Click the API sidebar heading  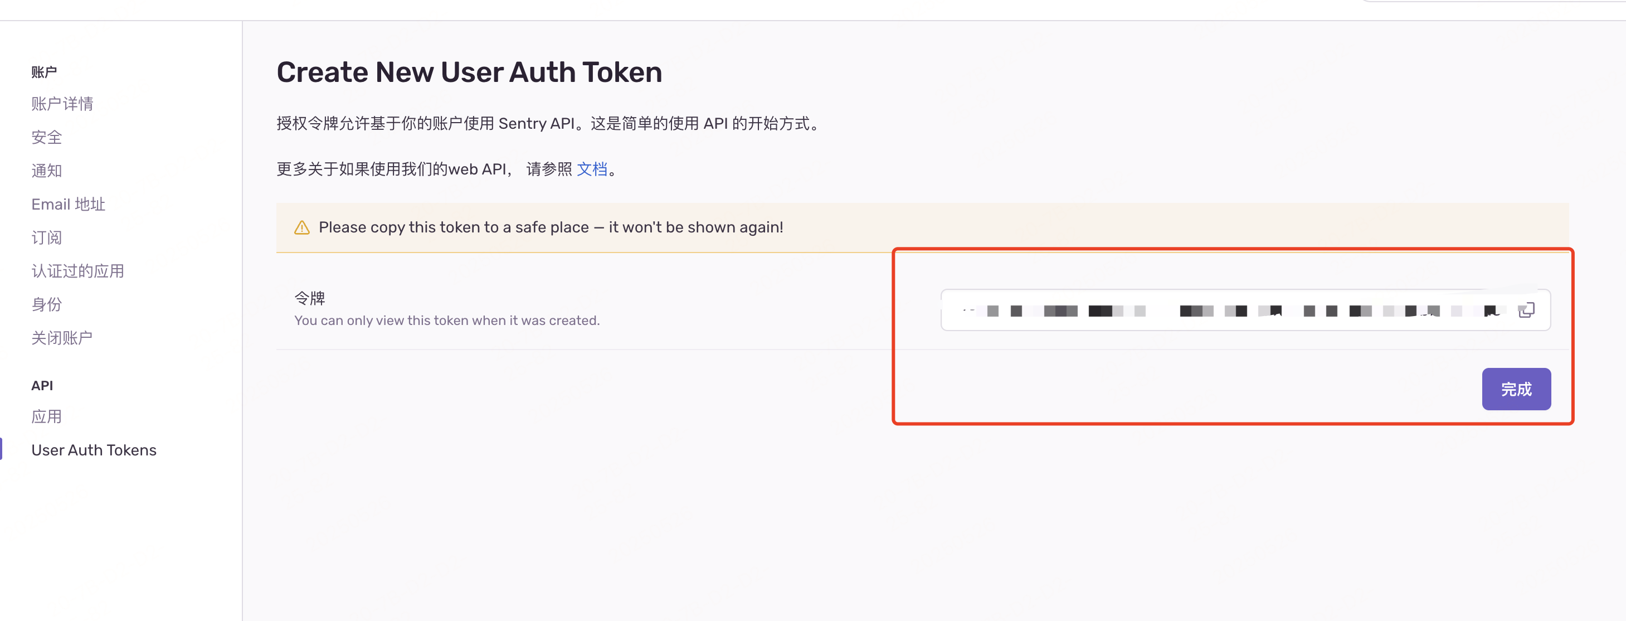[42, 385]
